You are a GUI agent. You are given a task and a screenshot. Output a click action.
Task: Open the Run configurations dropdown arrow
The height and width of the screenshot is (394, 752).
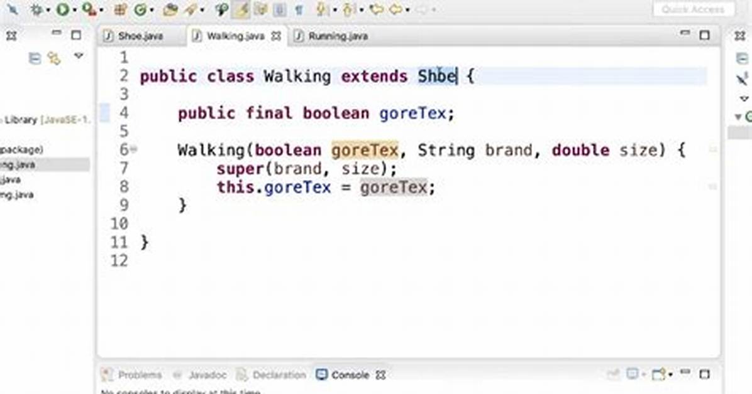[x=74, y=10]
